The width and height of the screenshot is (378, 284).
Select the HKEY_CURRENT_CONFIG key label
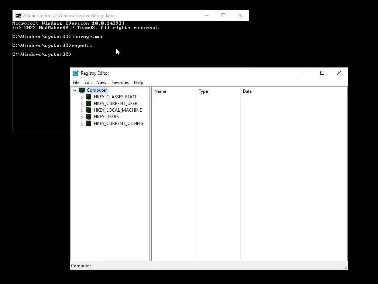(x=118, y=124)
